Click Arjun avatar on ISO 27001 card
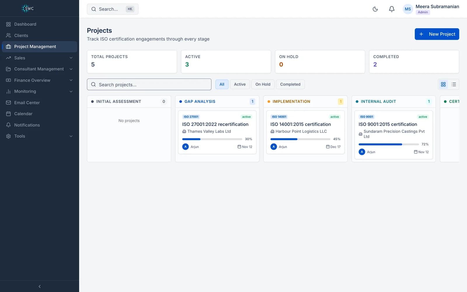 pos(185,147)
